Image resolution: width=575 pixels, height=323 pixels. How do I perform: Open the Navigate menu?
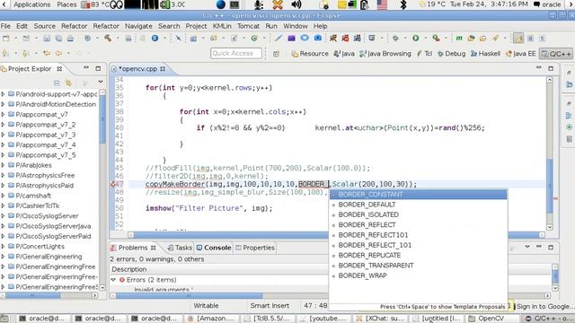pyautogui.click(x=138, y=26)
